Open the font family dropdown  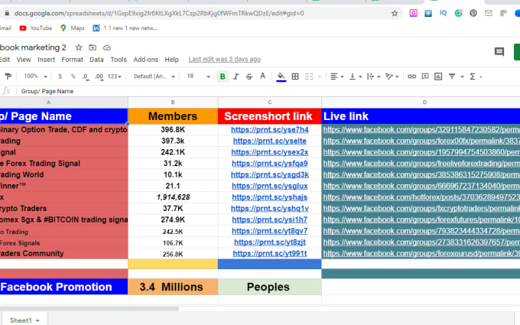[x=154, y=76]
